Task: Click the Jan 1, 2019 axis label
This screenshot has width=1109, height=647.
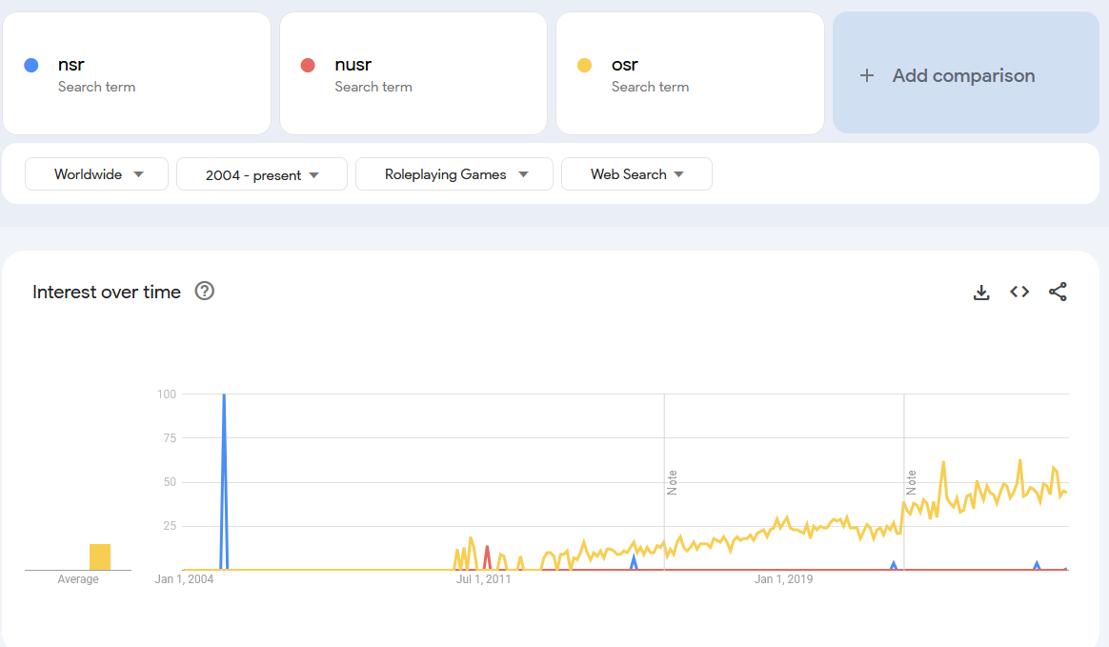Action: (783, 579)
